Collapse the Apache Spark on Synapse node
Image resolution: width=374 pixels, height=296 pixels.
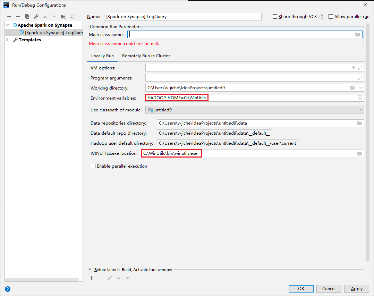pos(7,25)
